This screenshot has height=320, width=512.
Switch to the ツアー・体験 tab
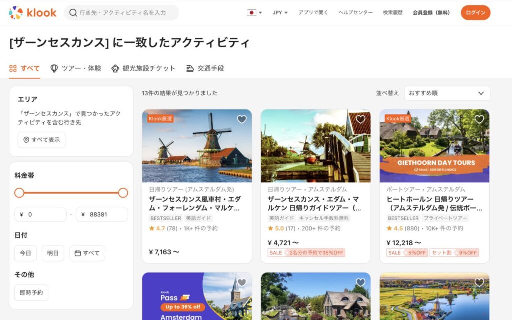coord(76,68)
